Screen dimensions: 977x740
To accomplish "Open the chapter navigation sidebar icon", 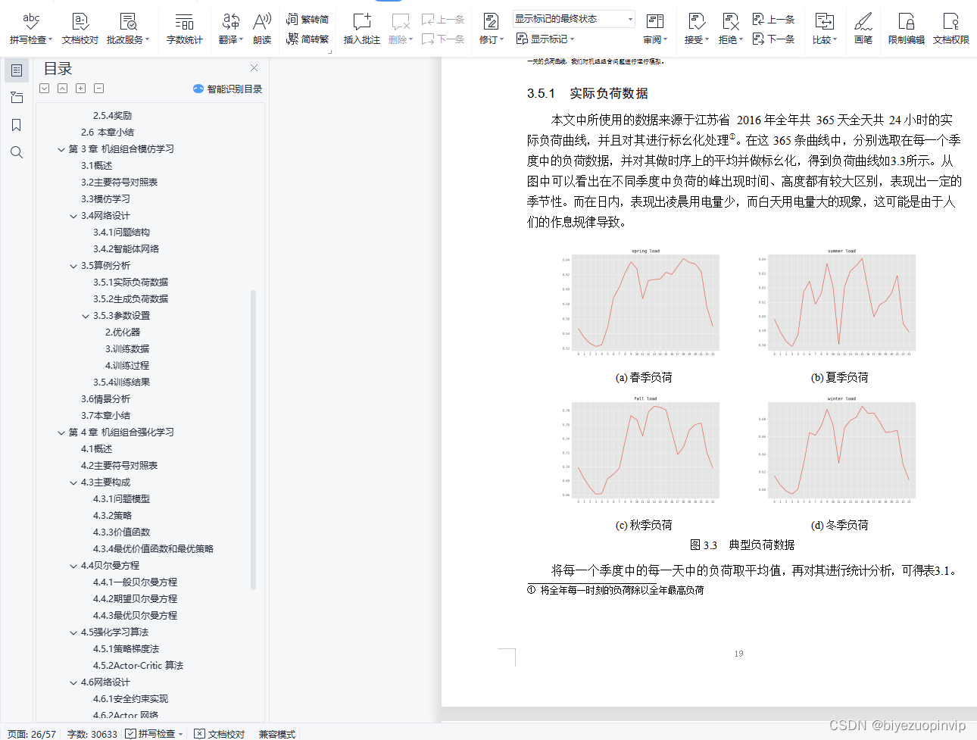I will 17,98.
